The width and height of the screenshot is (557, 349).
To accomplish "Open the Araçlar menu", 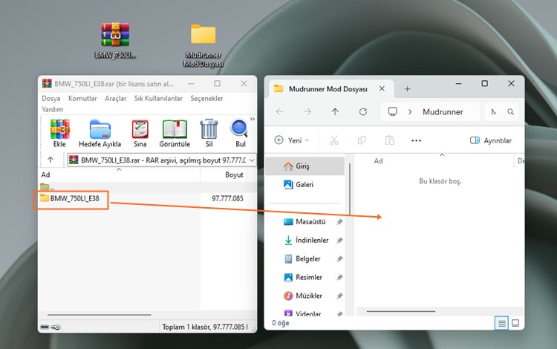I will tap(115, 98).
